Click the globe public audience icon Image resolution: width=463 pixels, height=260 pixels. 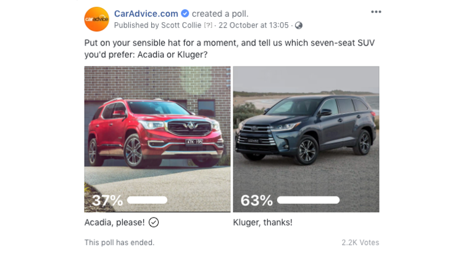point(299,25)
